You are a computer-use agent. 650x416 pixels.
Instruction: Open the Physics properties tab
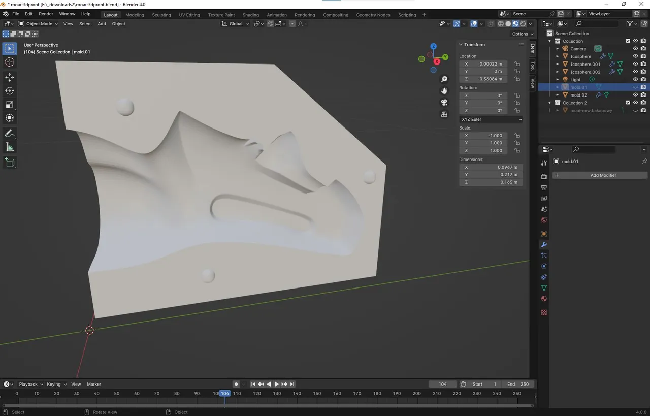tap(544, 266)
